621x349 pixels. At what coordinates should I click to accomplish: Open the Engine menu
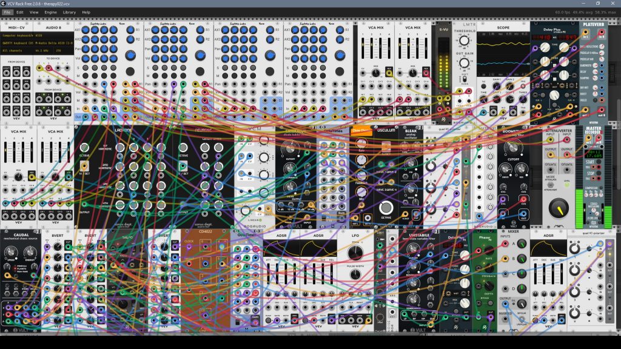(50, 12)
